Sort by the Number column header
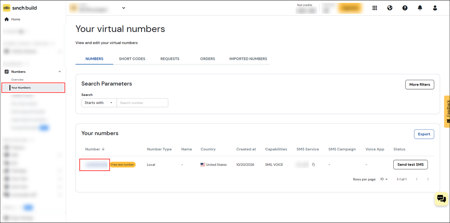 pyautogui.click(x=95, y=149)
